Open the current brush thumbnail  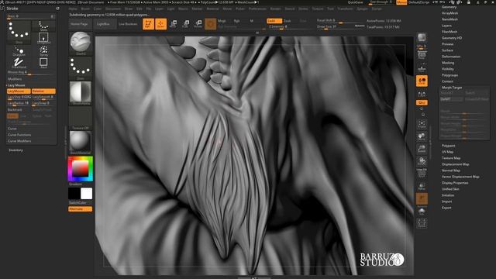(x=81, y=43)
